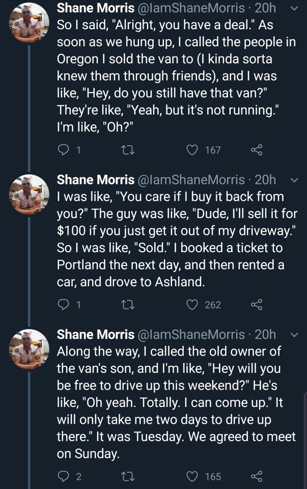Open the first tweet's profile avatar

pos(29,23)
